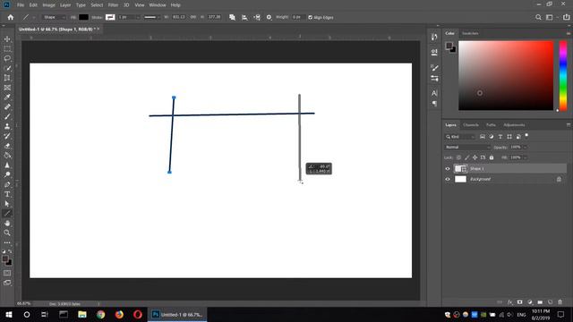Open the Opacity value dropdown
Screen dimensions: 573x322
tap(526, 147)
